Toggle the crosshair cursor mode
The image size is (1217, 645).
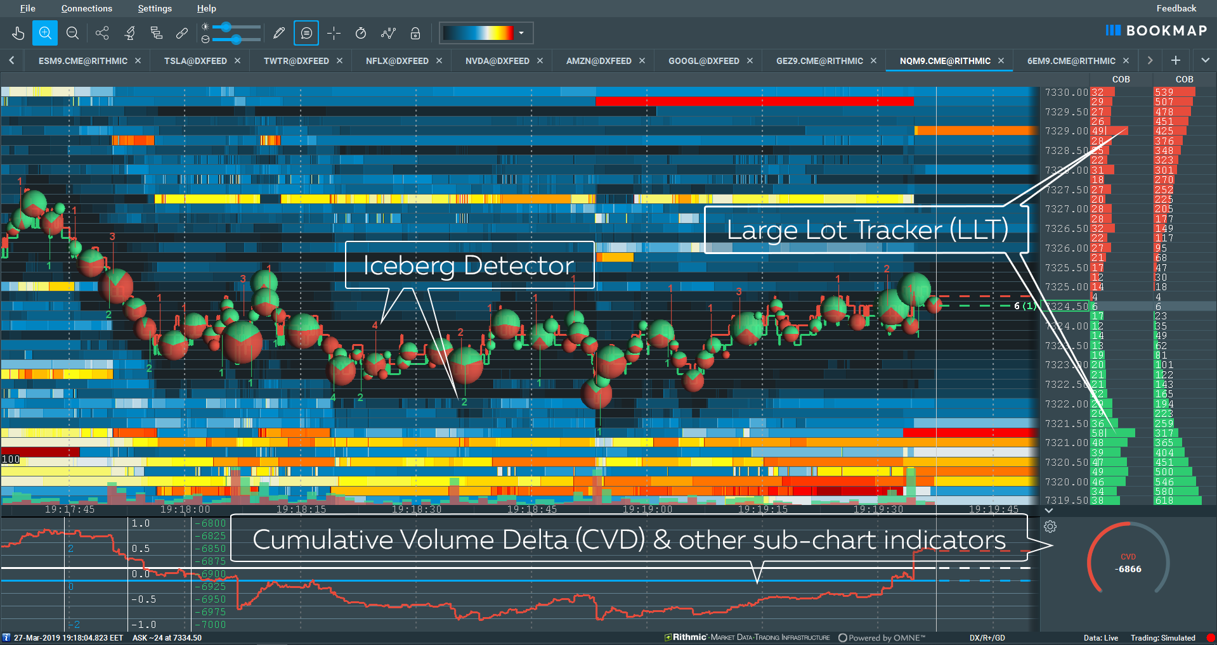pos(334,33)
